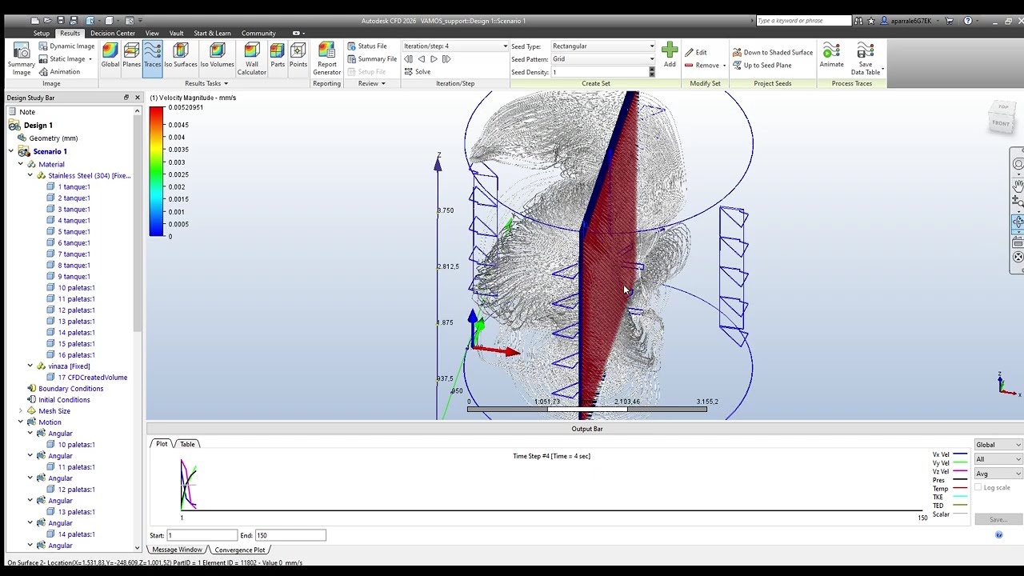Image resolution: width=1024 pixels, height=576 pixels.
Task: Toggle the Log scale checkbox
Action: (x=978, y=488)
